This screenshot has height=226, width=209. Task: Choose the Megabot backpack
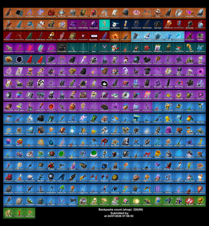coord(41,178)
